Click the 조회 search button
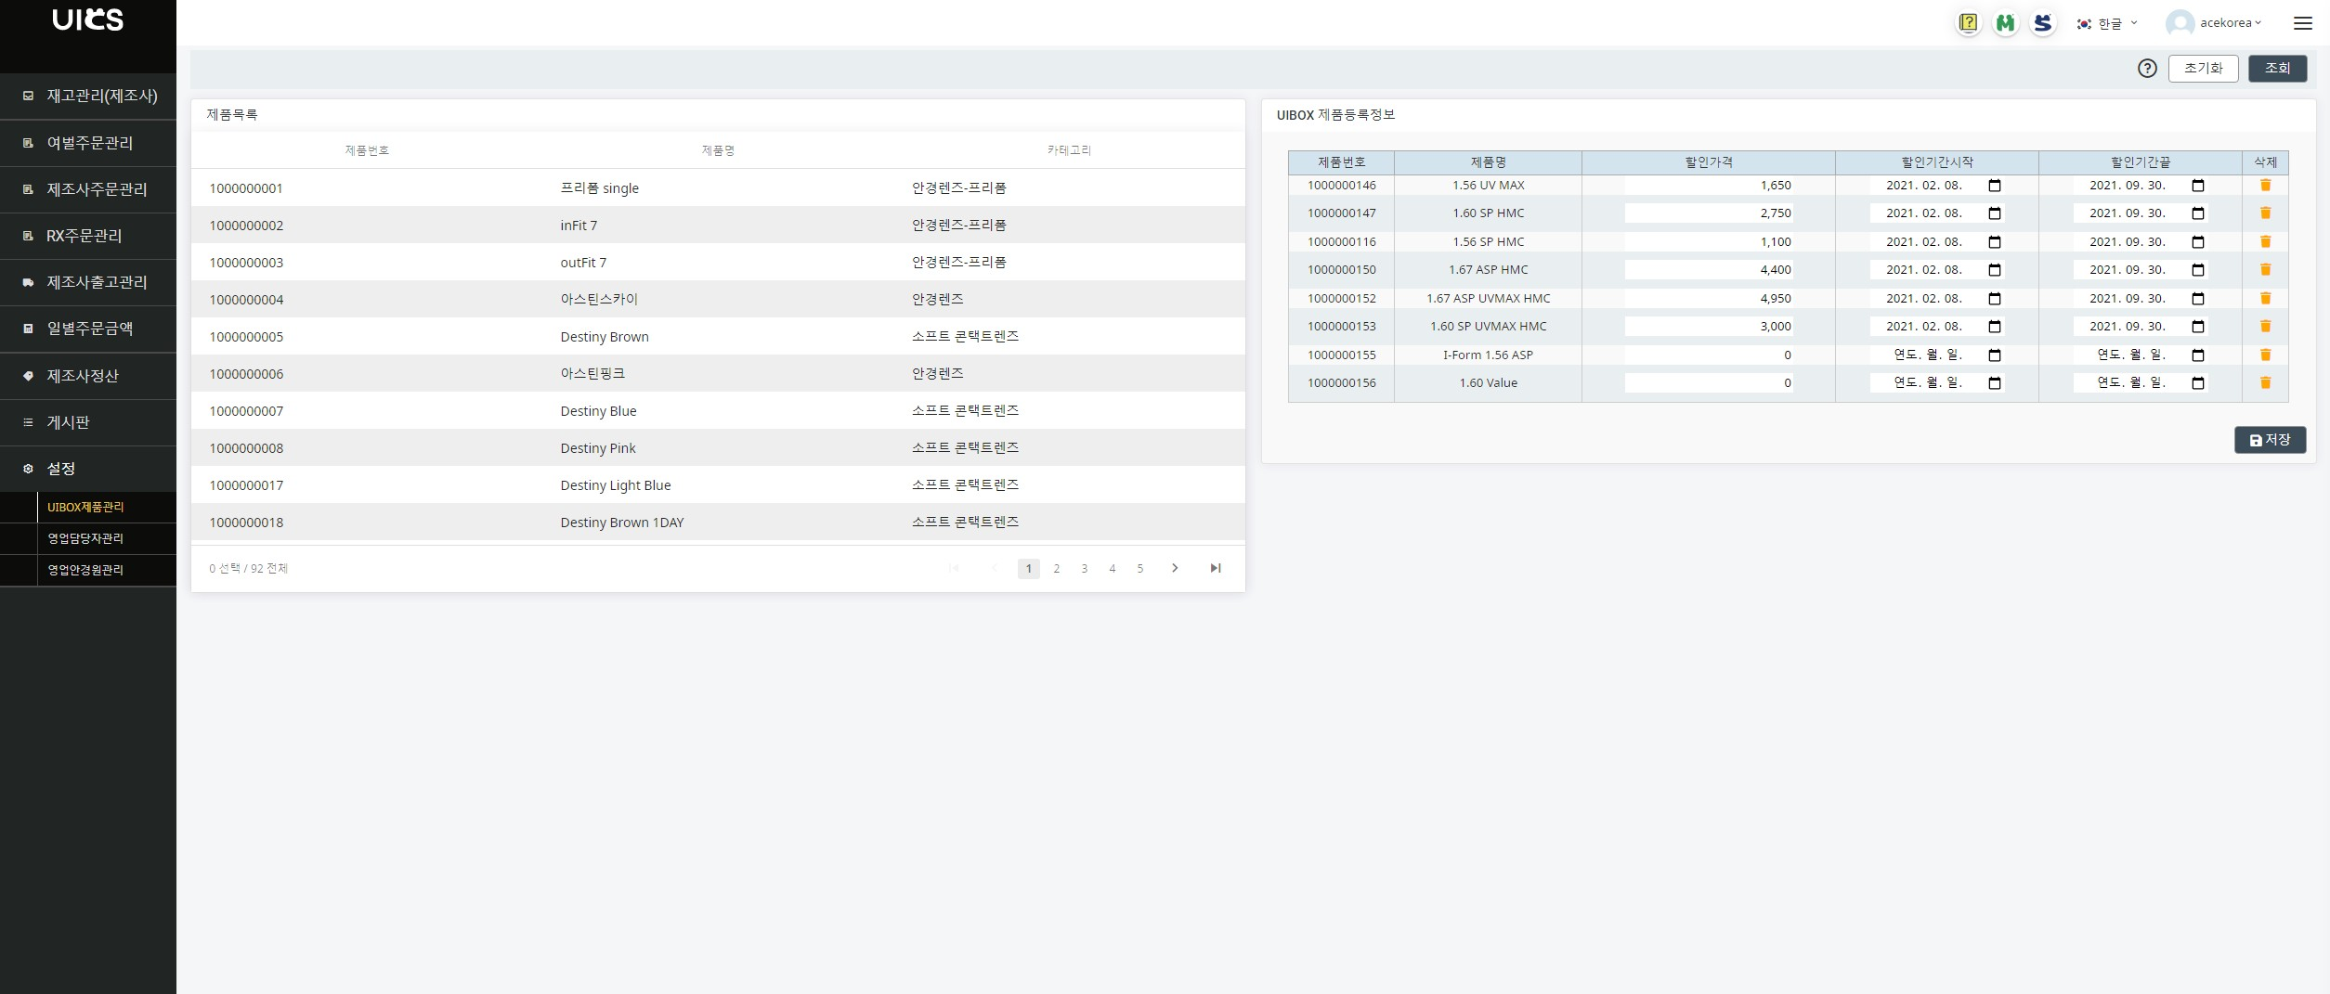2330x994 pixels. tap(2277, 68)
